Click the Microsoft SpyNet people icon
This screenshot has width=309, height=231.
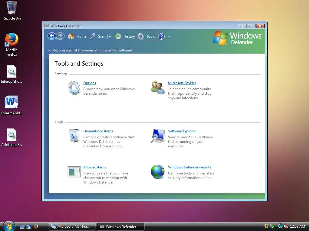pos(158,88)
